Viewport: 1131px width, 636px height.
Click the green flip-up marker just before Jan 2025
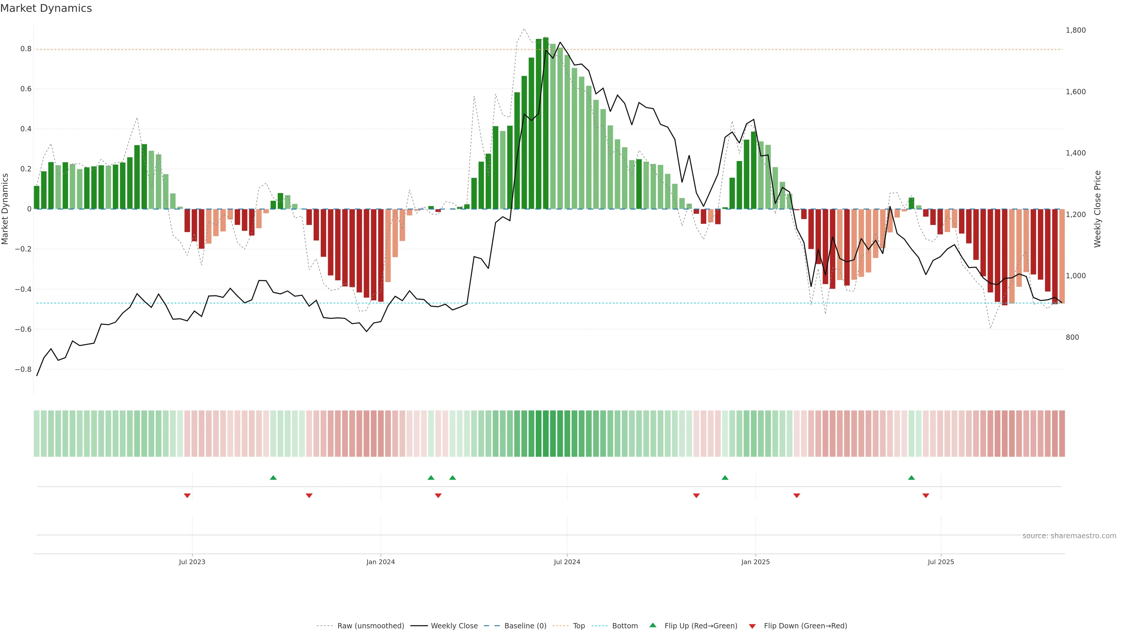(x=725, y=478)
